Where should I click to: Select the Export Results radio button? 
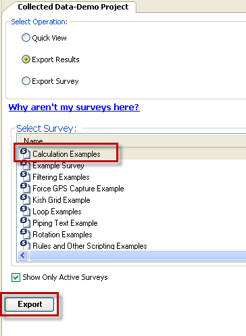[x=26, y=59]
